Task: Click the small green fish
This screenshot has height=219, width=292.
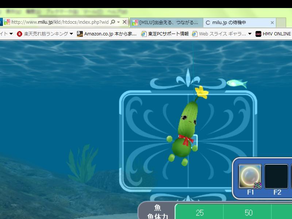Action: coord(237,84)
